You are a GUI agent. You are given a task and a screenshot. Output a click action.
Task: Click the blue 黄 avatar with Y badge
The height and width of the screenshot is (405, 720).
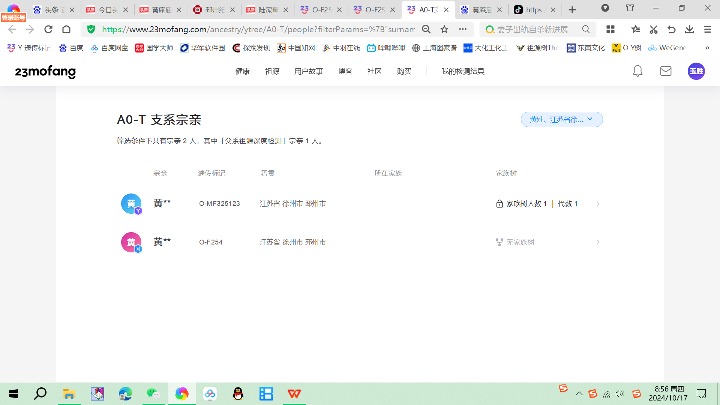click(x=131, y=204)
